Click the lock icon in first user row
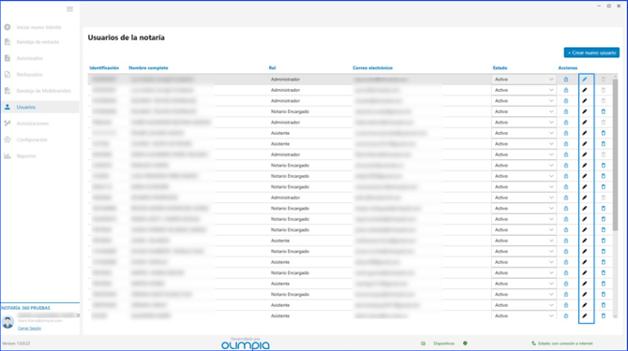628x351 pixels. [x=566, y=80]
